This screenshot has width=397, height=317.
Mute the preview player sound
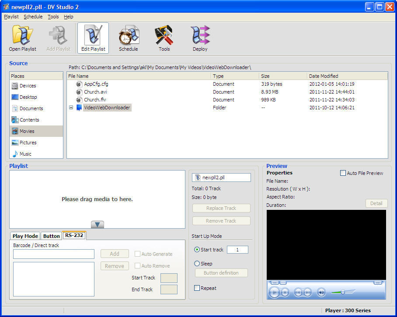point(321,293)
